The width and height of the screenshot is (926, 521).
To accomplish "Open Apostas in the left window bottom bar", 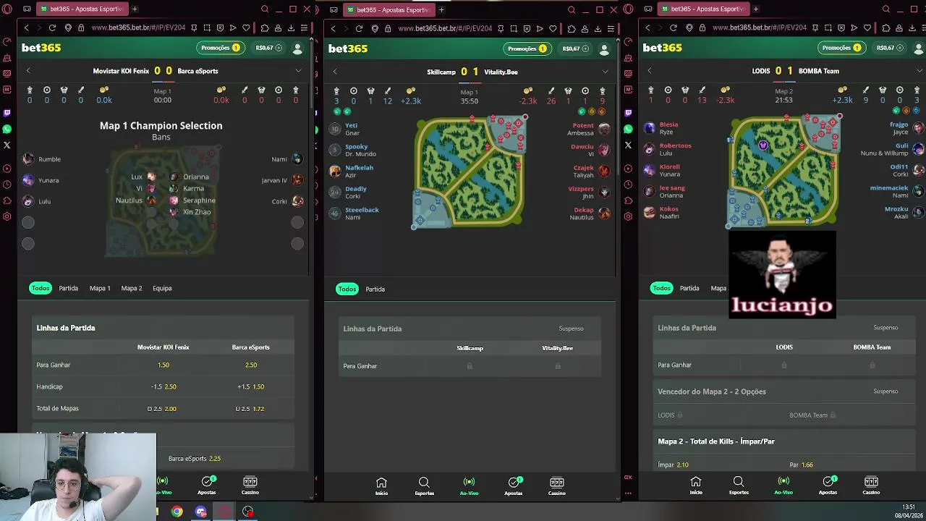I will tap(207, 485).
